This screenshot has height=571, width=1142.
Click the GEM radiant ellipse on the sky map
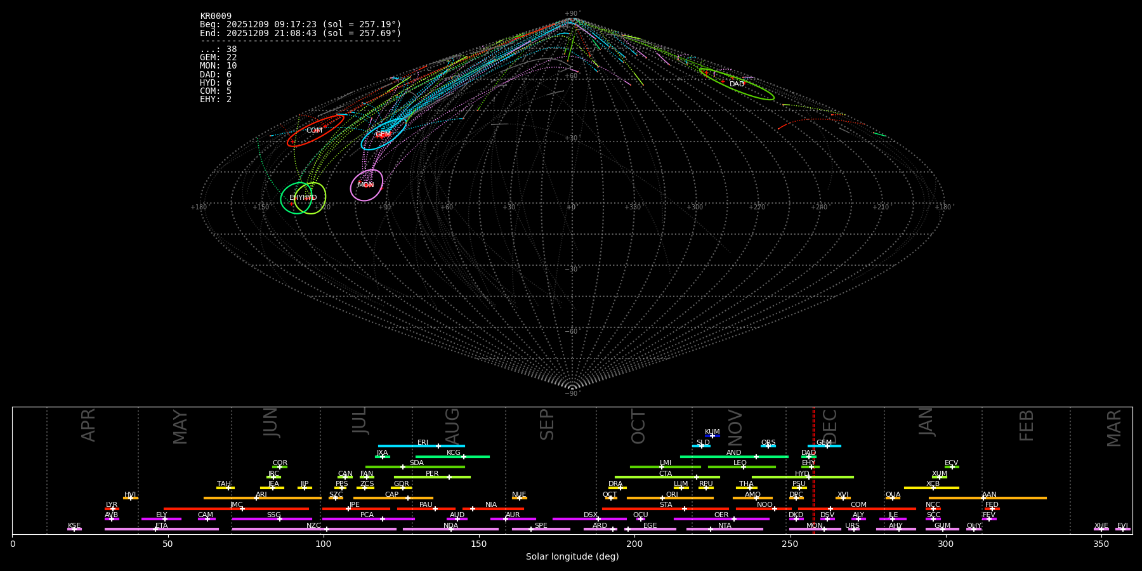click(x=383, y=135)
